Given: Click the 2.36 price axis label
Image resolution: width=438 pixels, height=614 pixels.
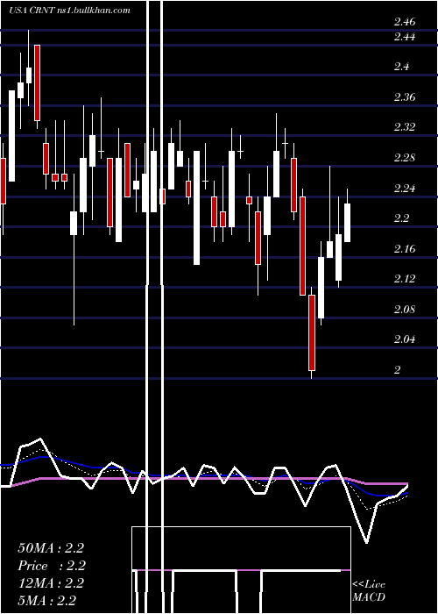Looking at the screenshot, I should (x=405, y=97).
